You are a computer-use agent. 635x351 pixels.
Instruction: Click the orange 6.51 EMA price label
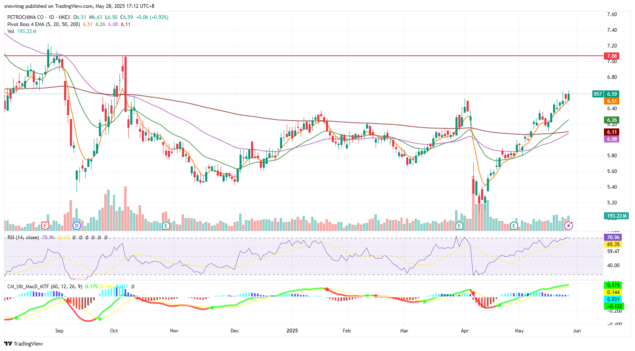[612, 101]
